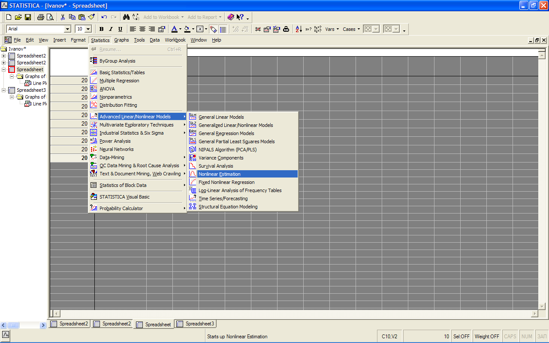
Task: Open Print Preview from toolbar
Action: [x=50, y=17]
